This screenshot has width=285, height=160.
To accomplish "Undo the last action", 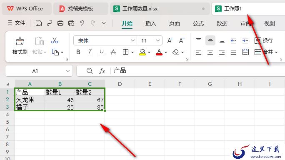I will click(x=82, y=23).
